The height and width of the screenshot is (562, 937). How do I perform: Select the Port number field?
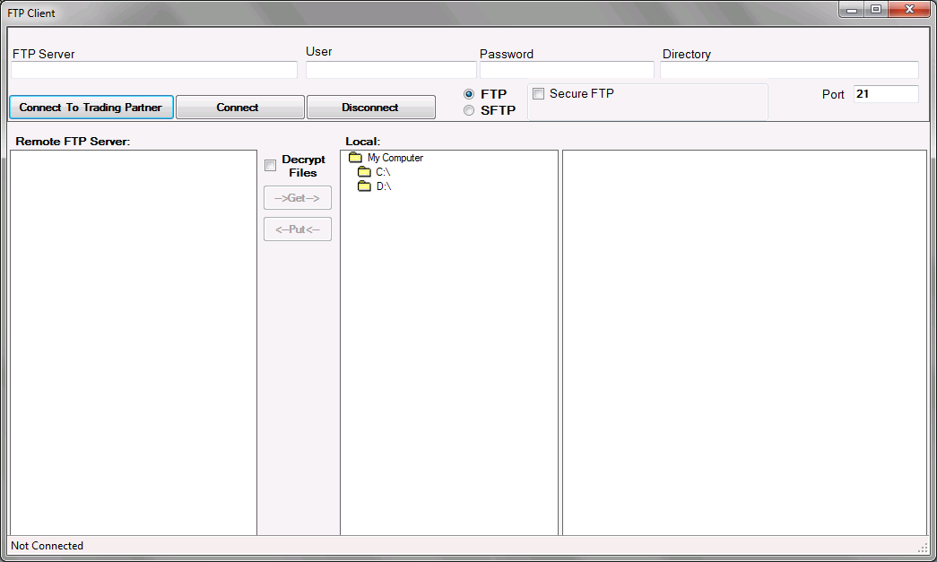(886, 93)
